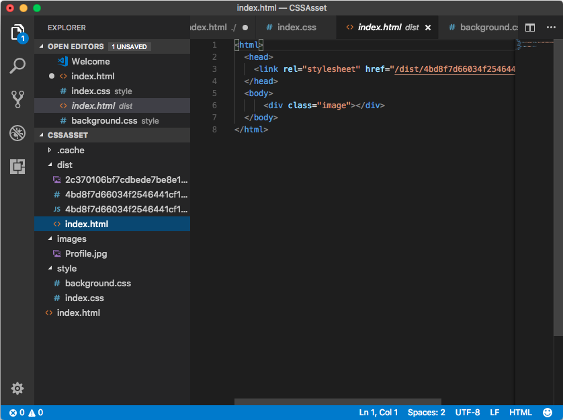Open the Explorer view in activity bar
This screenshot has height=420, width=563.
point(17,34)
